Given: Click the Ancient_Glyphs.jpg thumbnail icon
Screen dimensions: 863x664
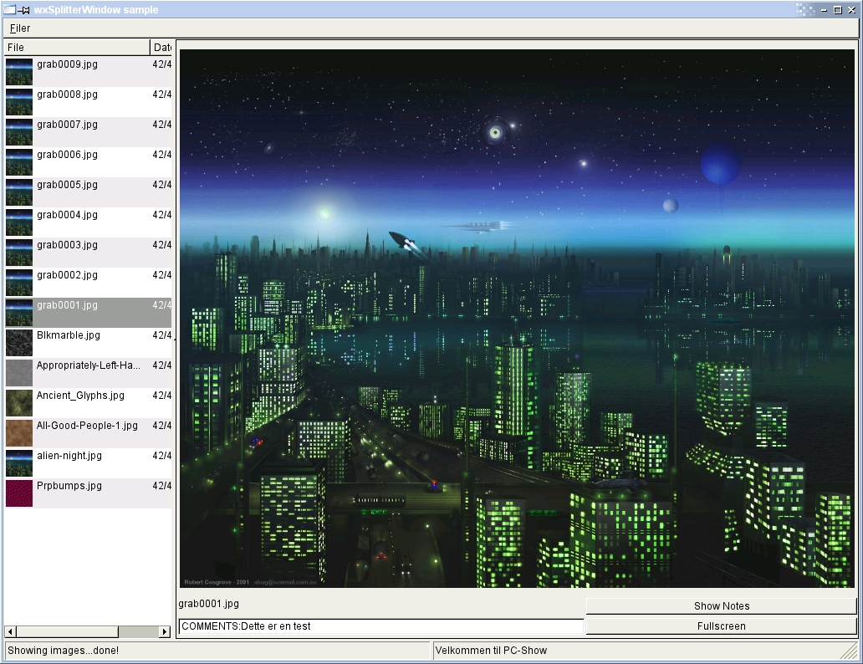Looking at the screenshot, I should pyautogui.click(x=18, y=402).
